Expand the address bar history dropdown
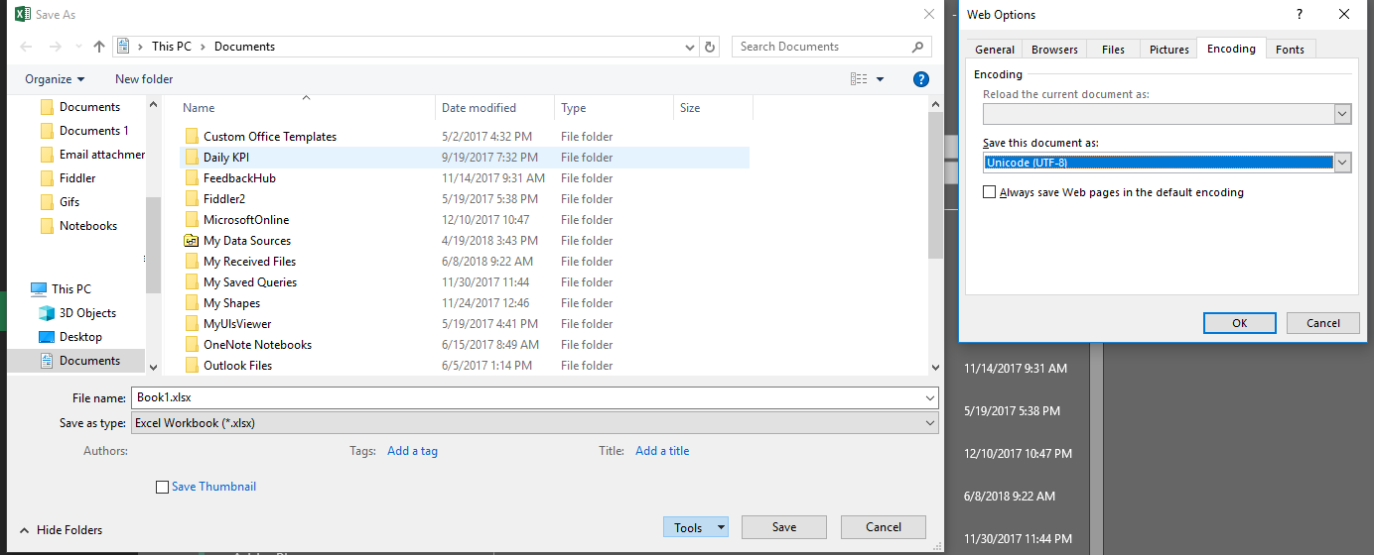1374x555 pixels. point(691,47)
